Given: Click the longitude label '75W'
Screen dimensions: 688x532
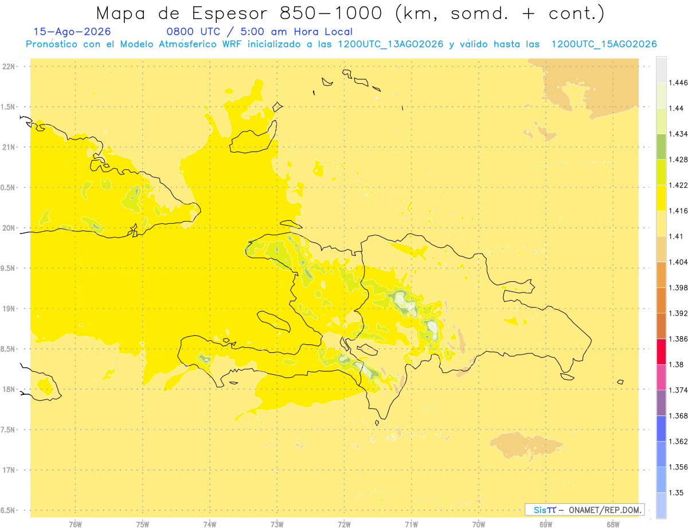Looking at the screenshot, I should [x=143, y=524].
